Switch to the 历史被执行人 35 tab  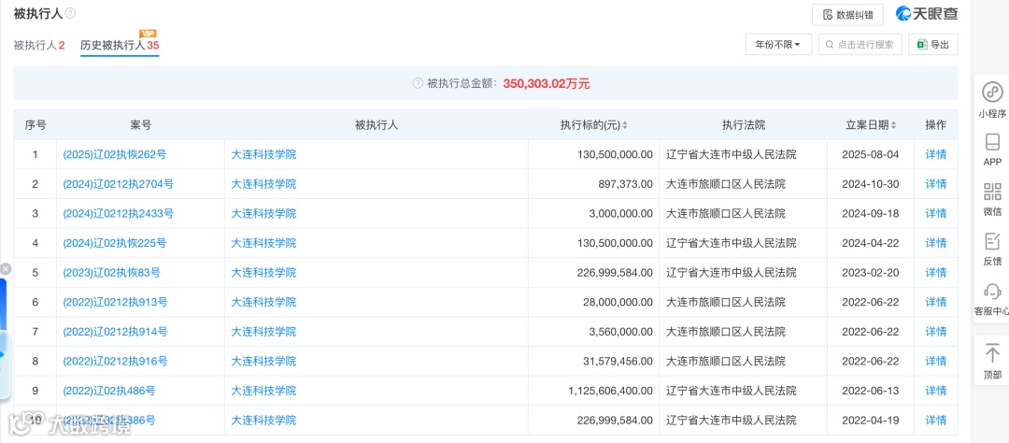coord(120,45)
